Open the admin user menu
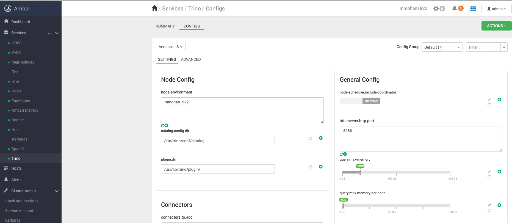Screen dimensions: 512x223 pos(496,9)
